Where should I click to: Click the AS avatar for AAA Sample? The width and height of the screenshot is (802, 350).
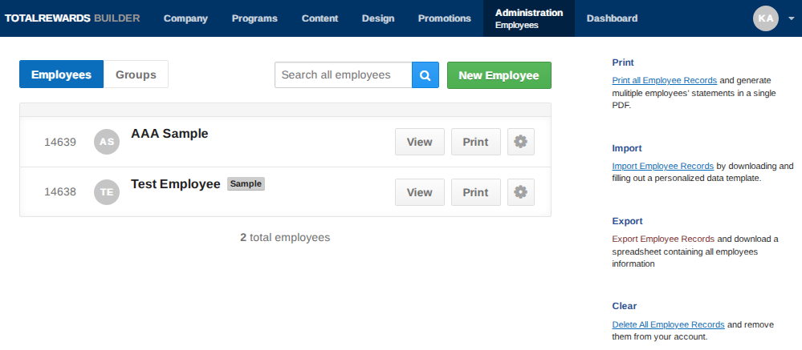(x=107, y=142)
